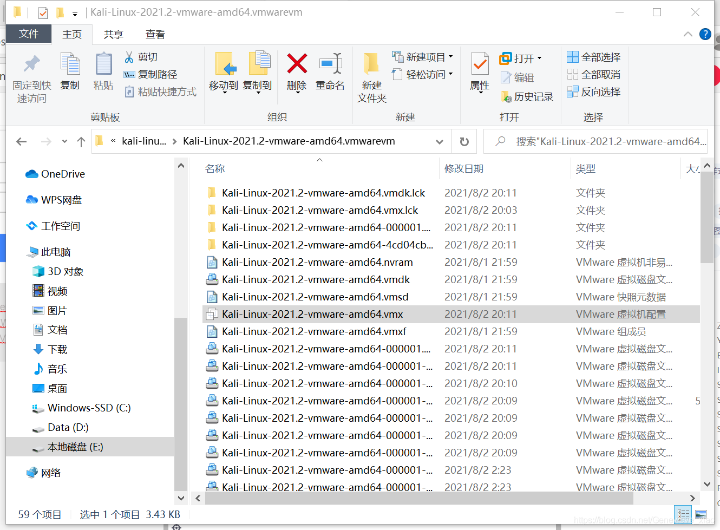
Task: Open WPS网盘 in the navigation pane
Action: pyautogui.click(x=54, y=200)
